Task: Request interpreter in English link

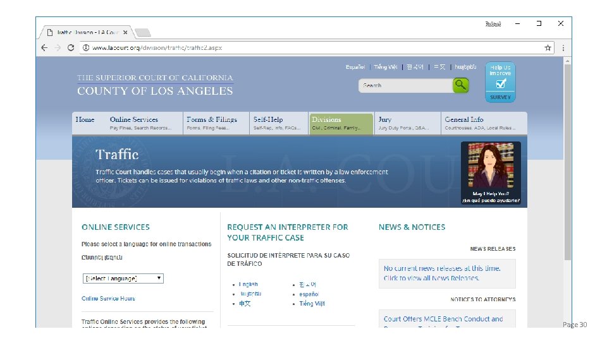Action: pos(248,284)
